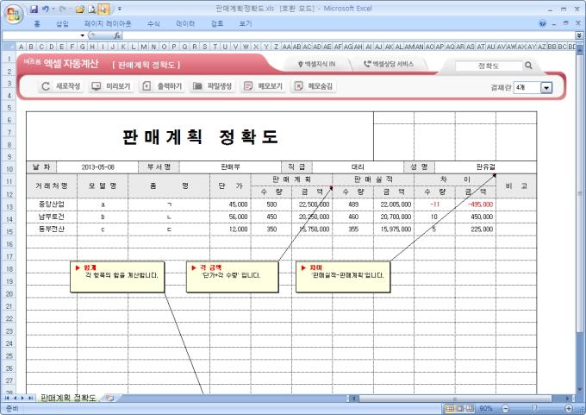
Task: Open the 엑셀상담 서비스 tab link
Action: [389, 65]
